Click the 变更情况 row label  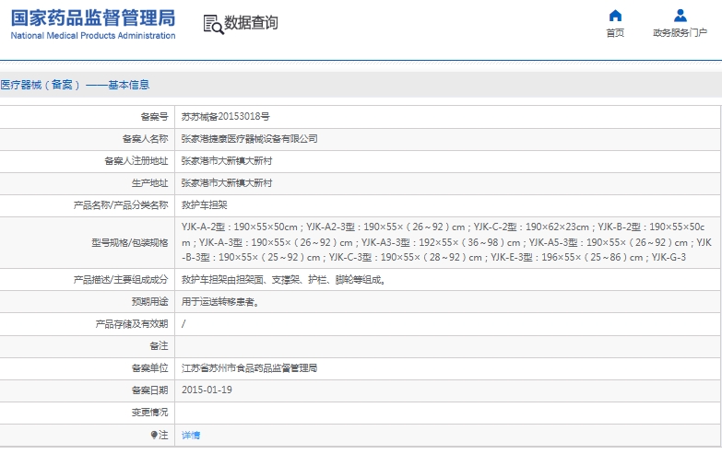click(x=149, y=413)
